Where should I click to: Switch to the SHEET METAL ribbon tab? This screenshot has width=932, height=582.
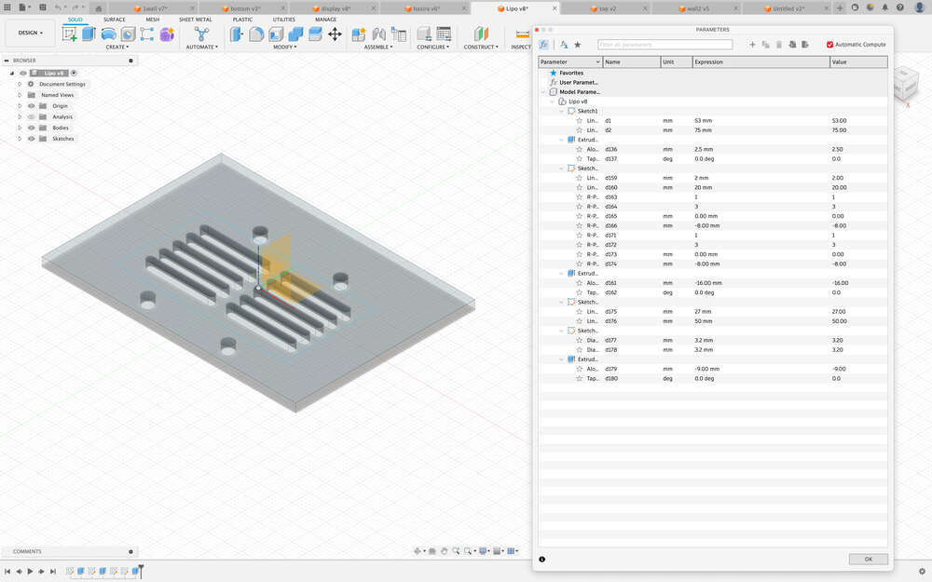195,20
